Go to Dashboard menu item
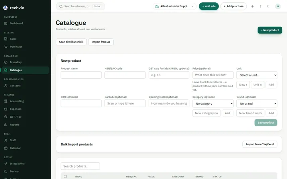287x179 pixels. pyautogui.click(x=25, y=23)
